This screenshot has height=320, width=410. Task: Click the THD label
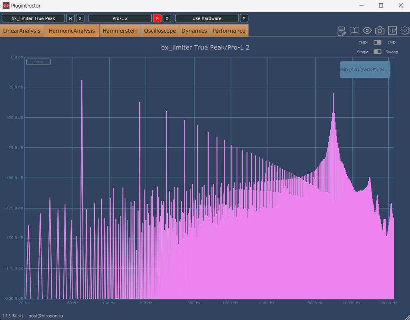[363, 42]
